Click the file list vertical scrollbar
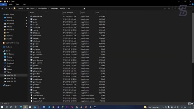The height and width of the screenshot is (109, 194). pos(193,38)
